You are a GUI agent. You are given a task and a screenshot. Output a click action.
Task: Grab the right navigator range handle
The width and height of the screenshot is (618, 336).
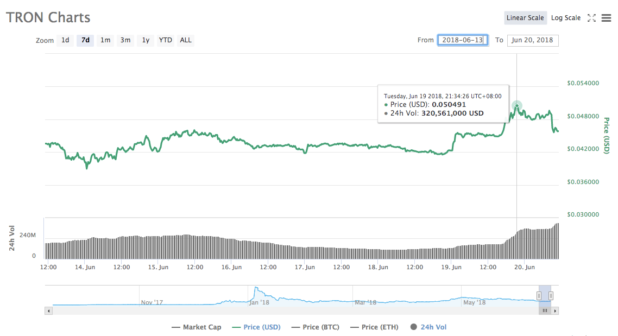(x=551, y=295)
